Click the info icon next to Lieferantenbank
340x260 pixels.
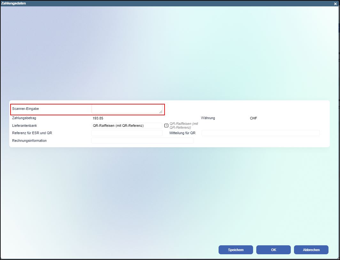pos(166,126)
